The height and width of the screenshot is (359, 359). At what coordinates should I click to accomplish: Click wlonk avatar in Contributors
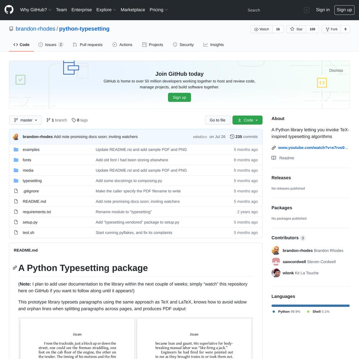[x=276, y=273]
